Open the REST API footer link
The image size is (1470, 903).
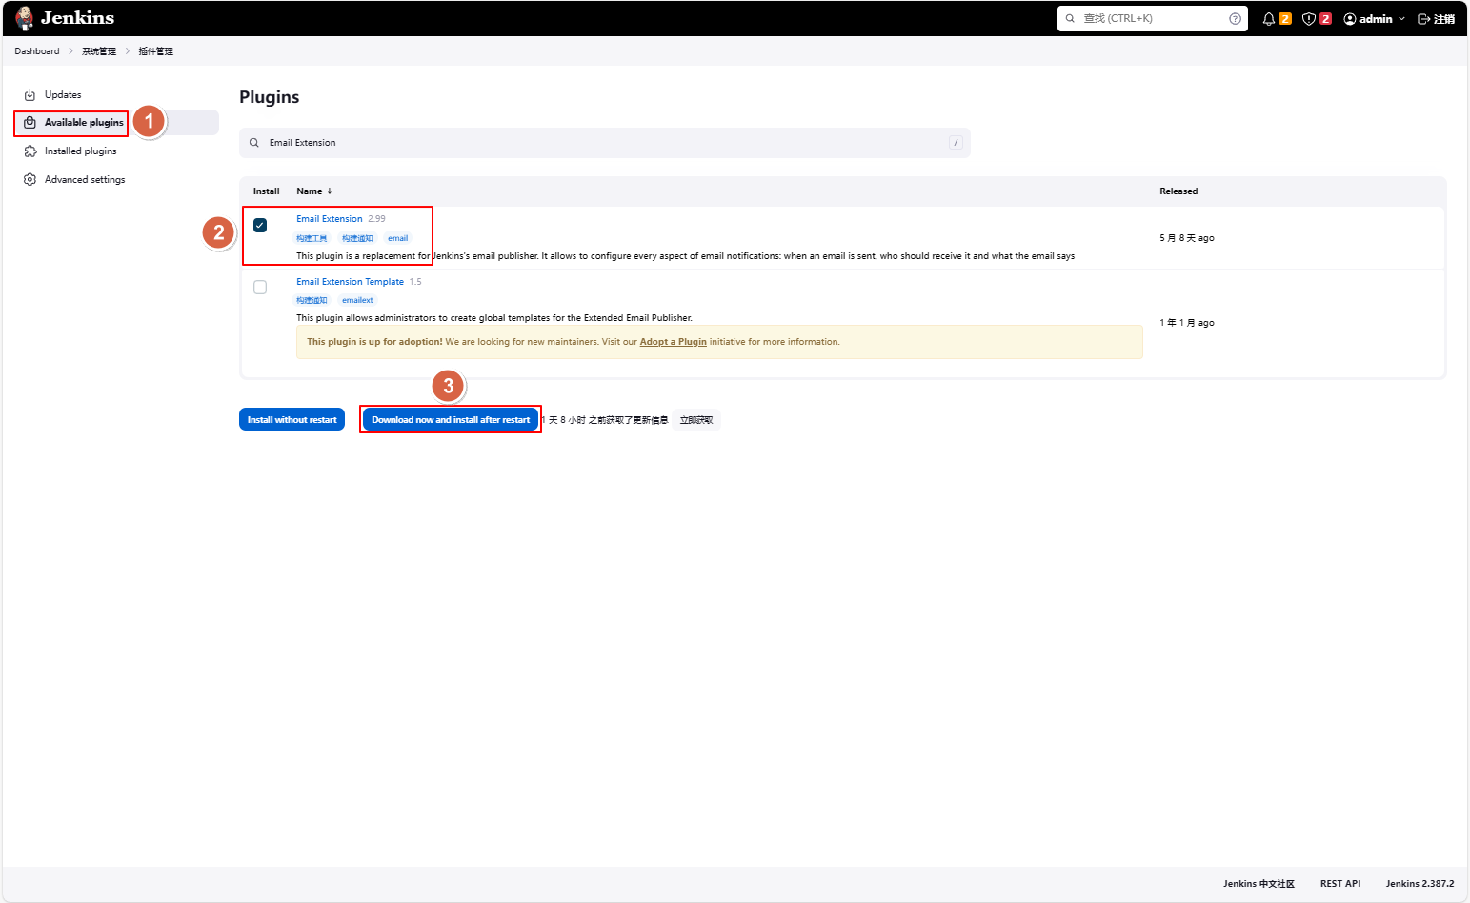pos(1340,884)
